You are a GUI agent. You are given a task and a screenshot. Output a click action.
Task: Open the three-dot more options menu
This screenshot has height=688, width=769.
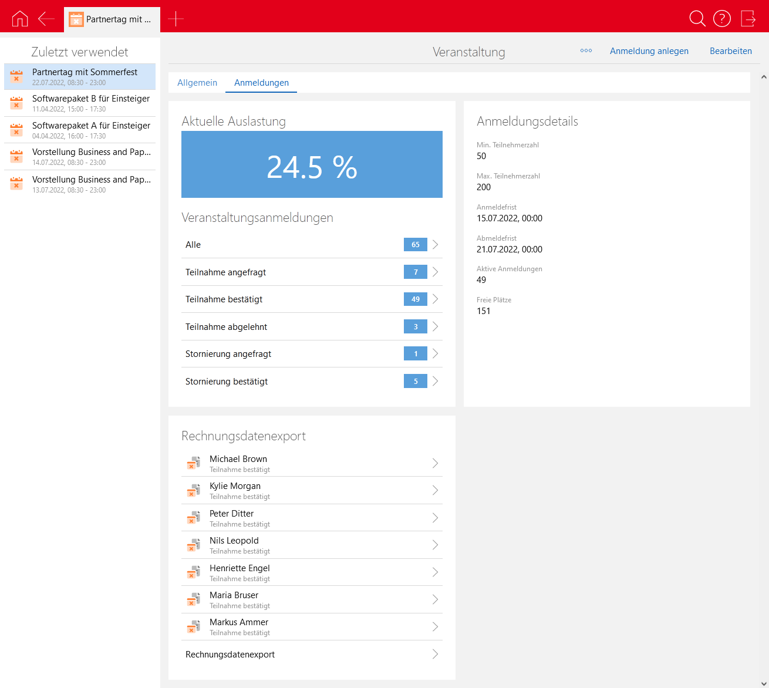586,51
